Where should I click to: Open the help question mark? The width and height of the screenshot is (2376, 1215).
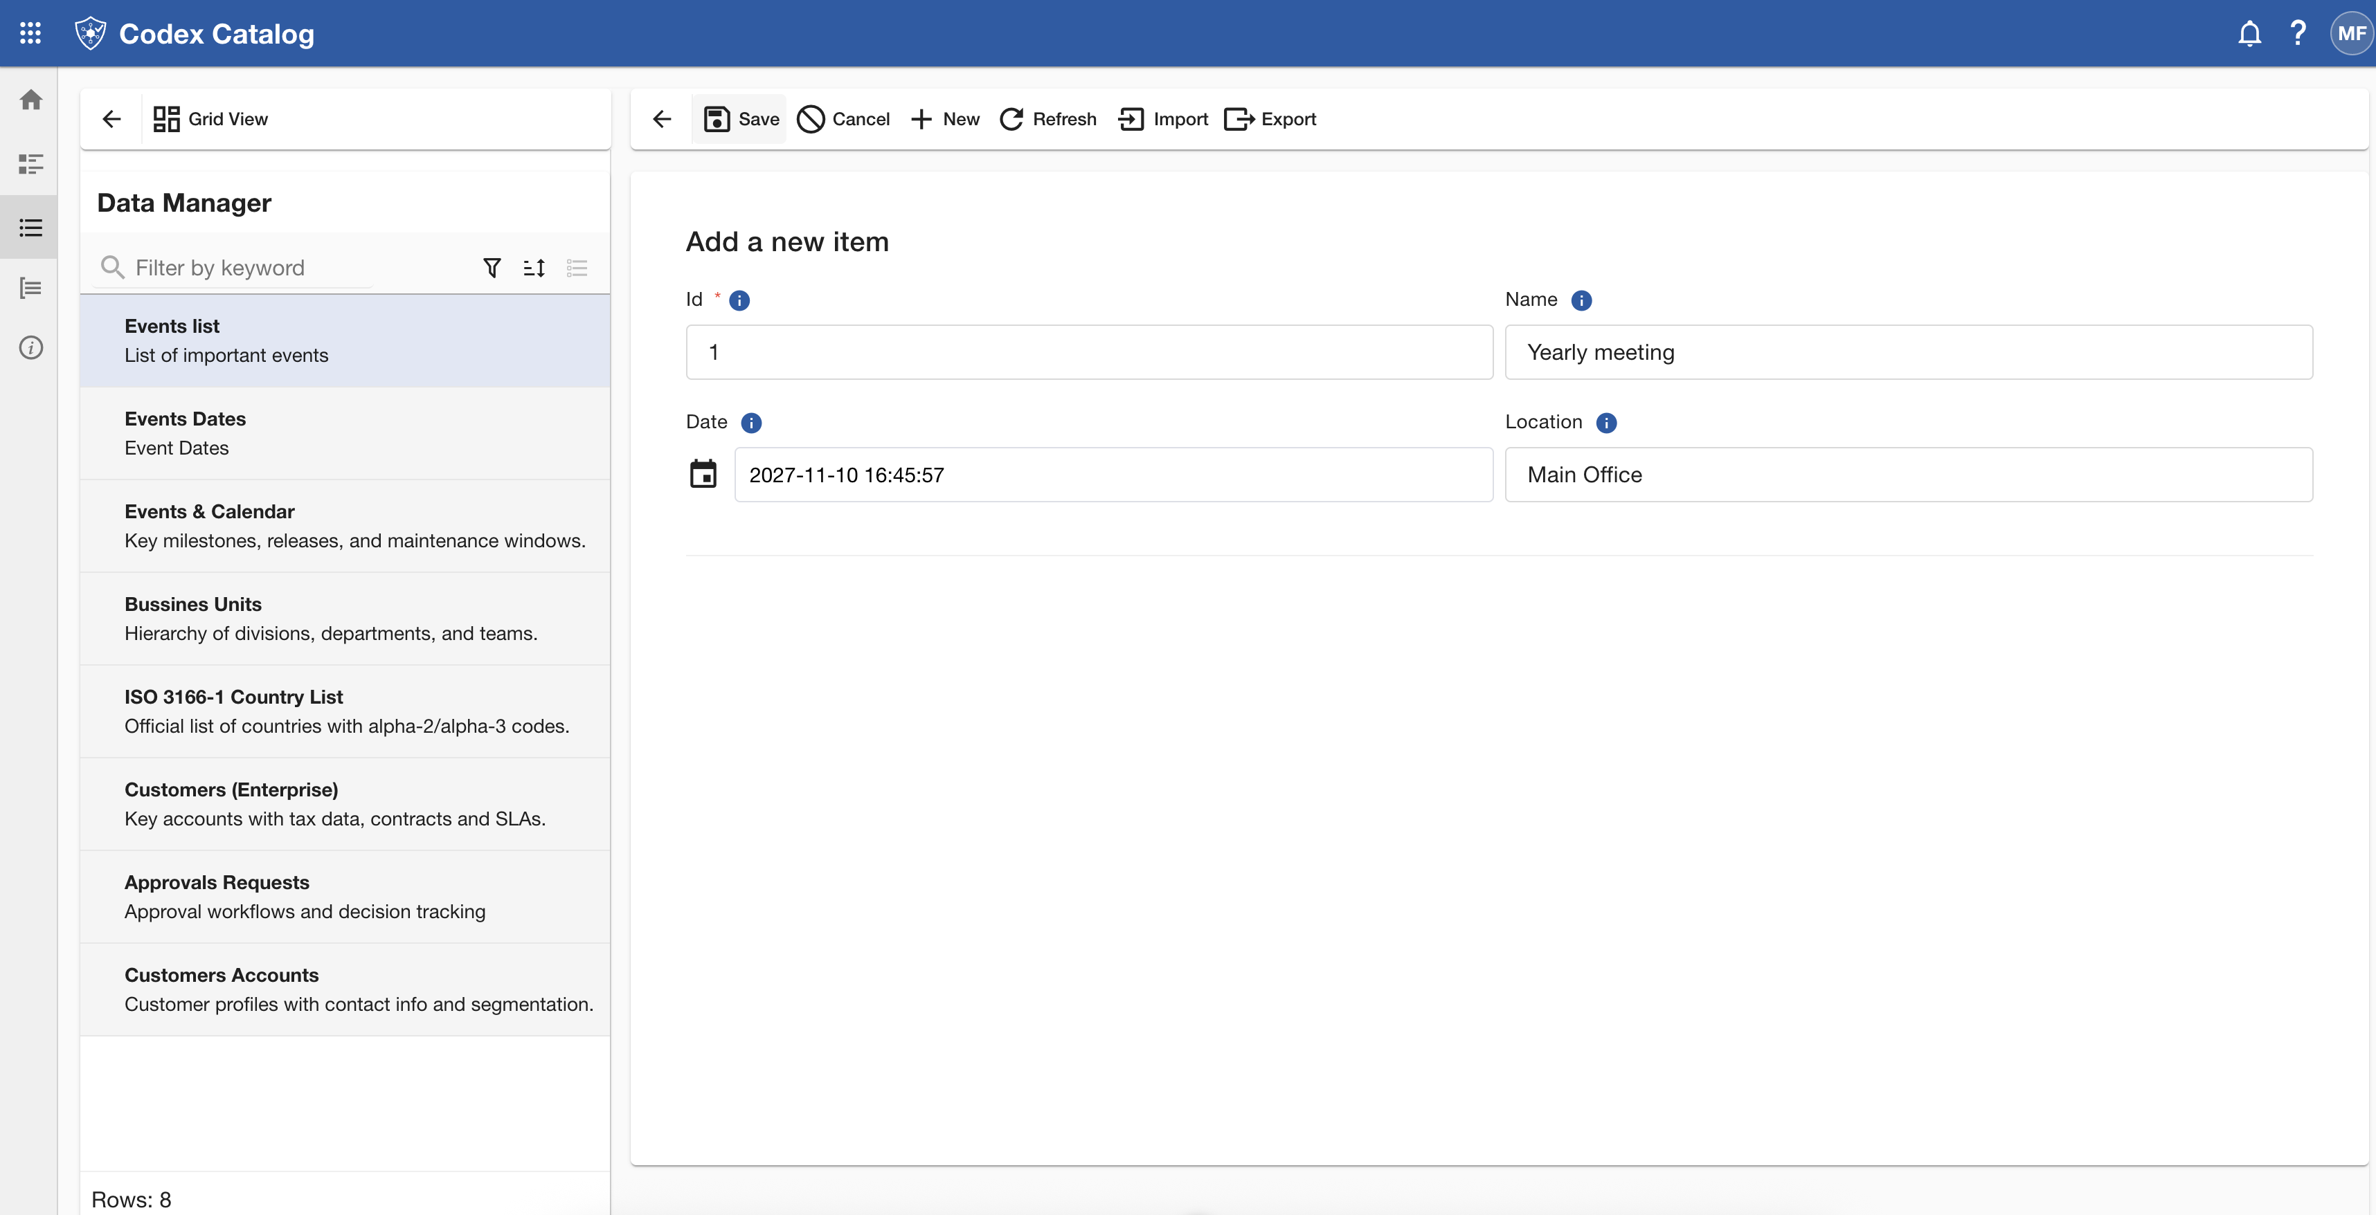click(x=2298, y=33)
